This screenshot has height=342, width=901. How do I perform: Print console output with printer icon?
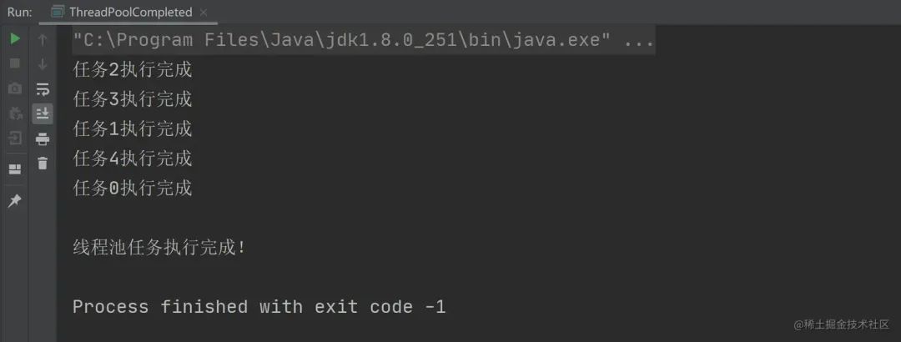(x=43, y=138)
